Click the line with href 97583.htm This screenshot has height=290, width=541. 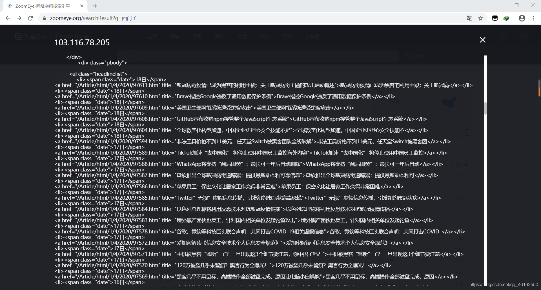click(x=244, y=220)
